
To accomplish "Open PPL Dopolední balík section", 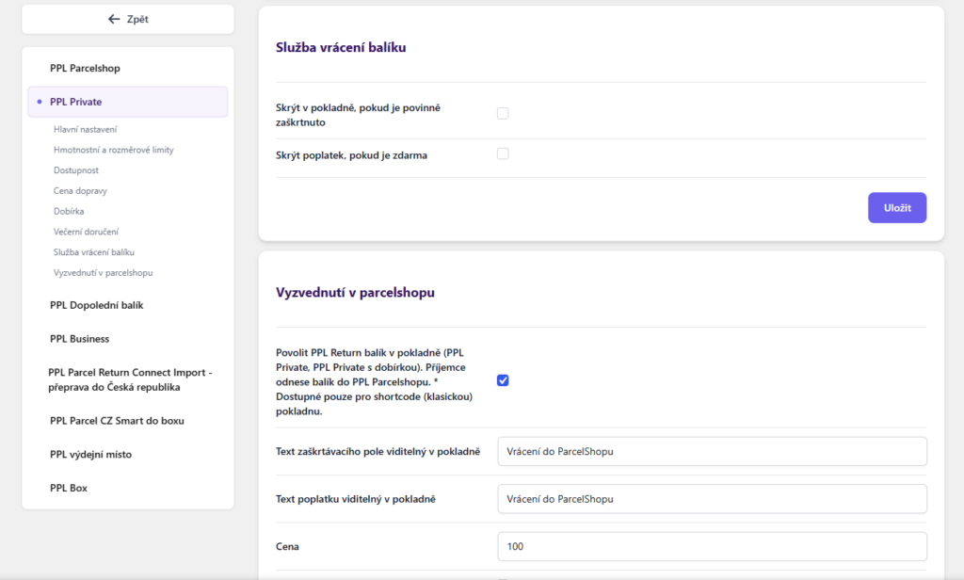I will point(97,305).
